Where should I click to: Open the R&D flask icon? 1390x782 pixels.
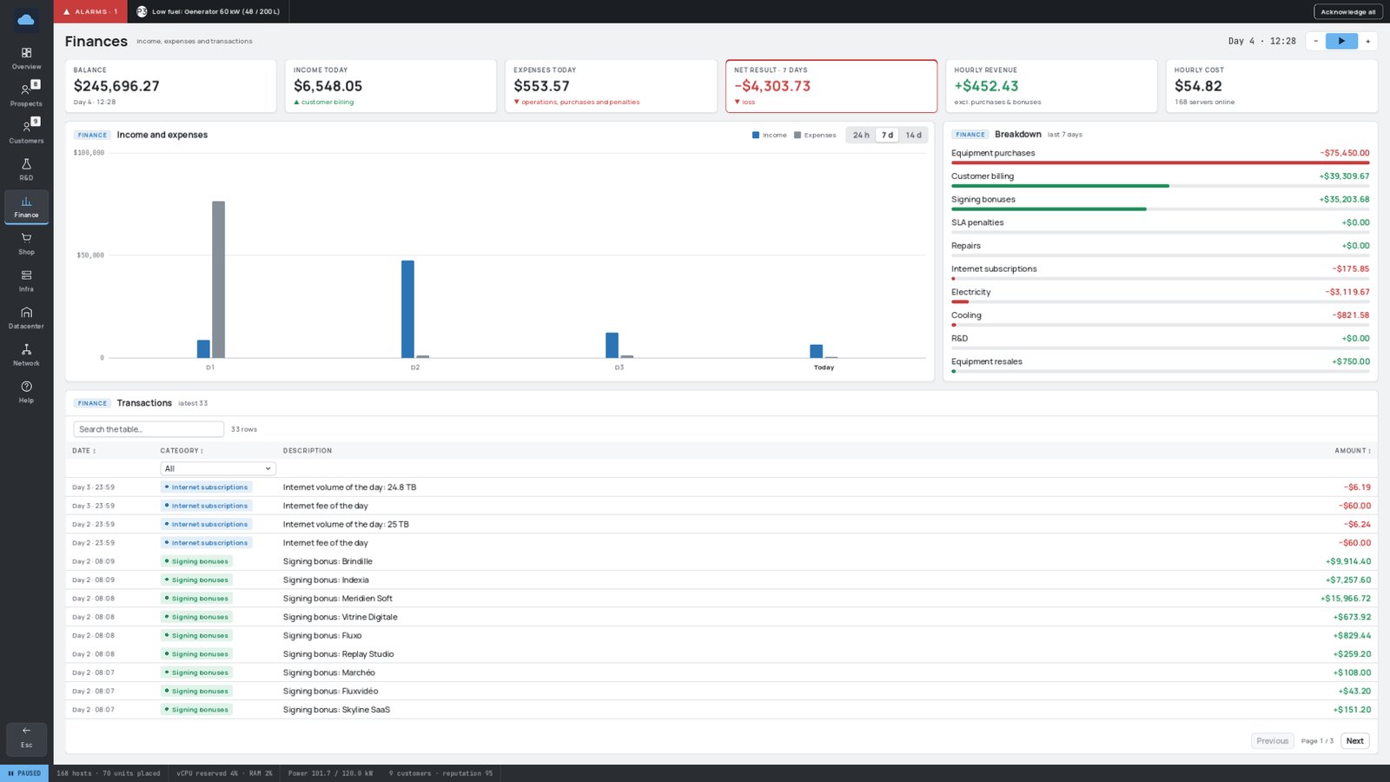click(26, 169)
